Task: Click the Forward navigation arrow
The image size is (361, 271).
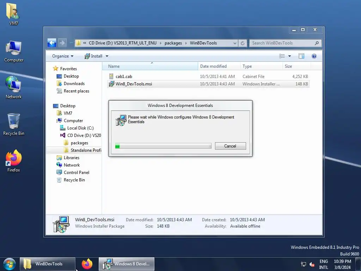Action: 62,43
